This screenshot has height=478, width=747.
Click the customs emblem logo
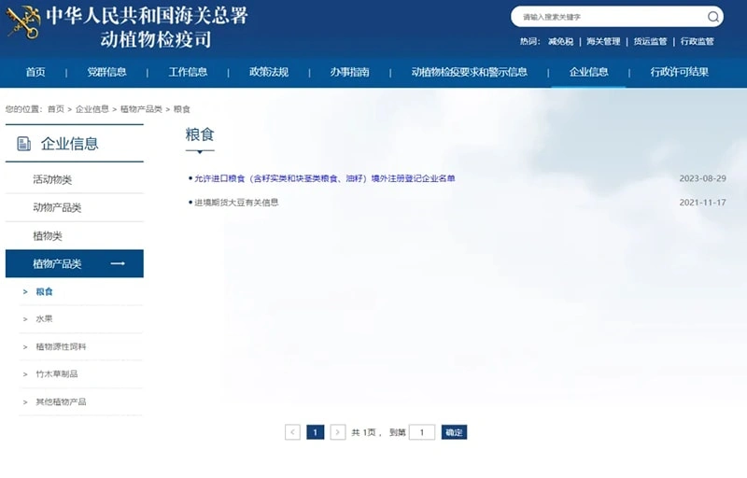[x=22, y=22]
